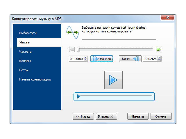186x139 pixels.
Task: Increase the start time with the up arrow
Action: pyautogui.click(x=85, y=58)
